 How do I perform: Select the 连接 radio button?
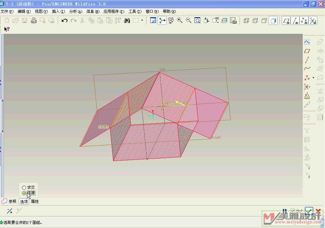(24, 193)
